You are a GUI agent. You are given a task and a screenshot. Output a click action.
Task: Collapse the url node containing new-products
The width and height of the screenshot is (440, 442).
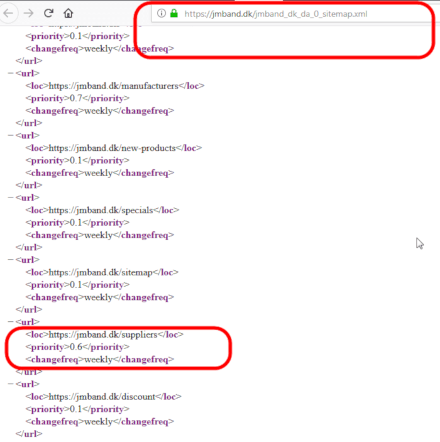click(x=11, y=136)
